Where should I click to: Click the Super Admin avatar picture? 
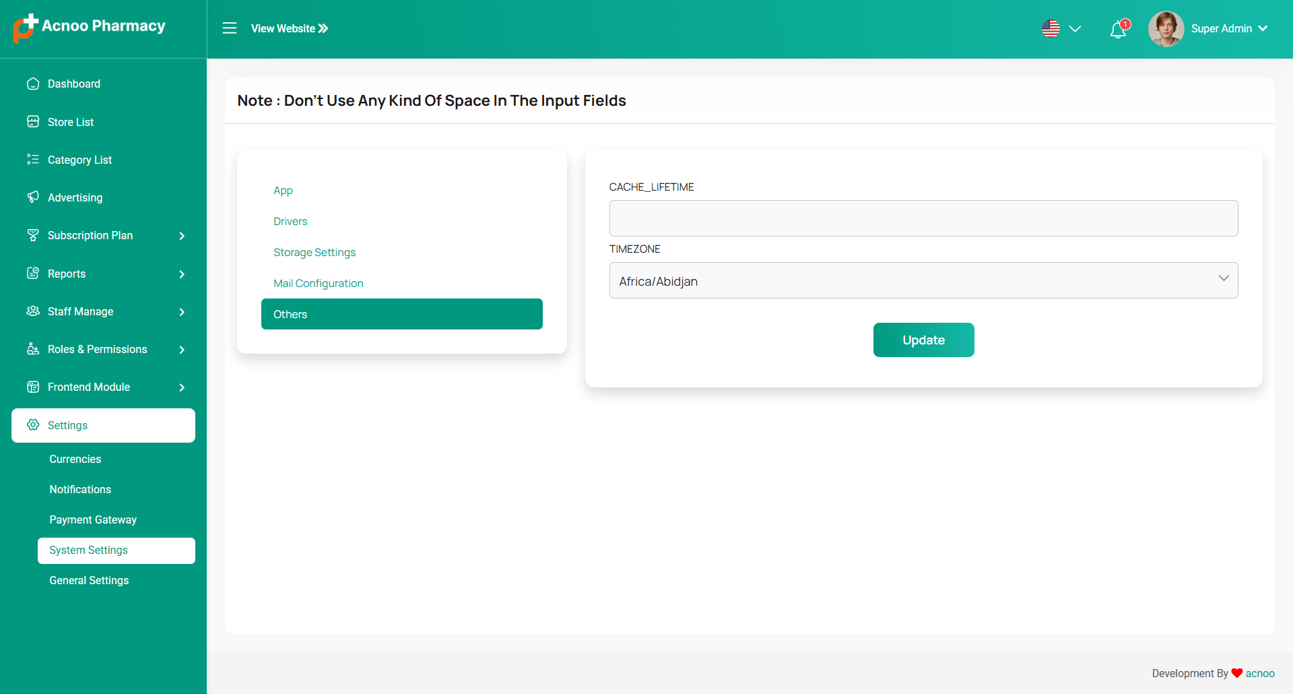click(1166, 29)
